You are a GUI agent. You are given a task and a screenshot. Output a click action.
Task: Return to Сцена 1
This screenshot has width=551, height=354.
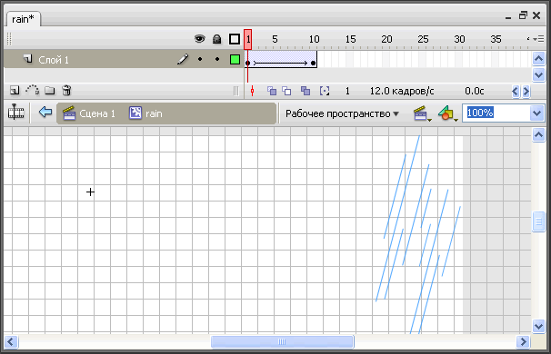point(89,113)
